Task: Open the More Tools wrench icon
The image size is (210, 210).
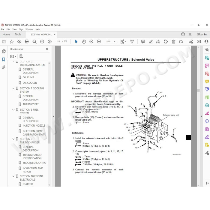Action: point(207,153)
